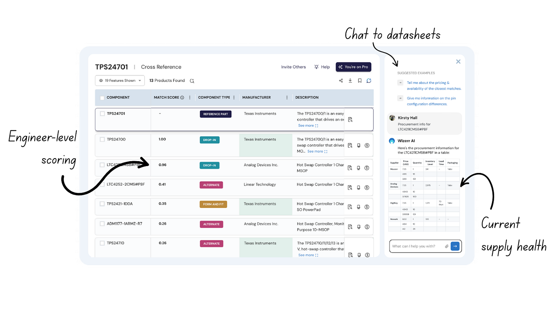Click the dollar icon in TPS24710 row
Image resolution: width=554 pixels, height=312 pixels.
tap(367, 255)
